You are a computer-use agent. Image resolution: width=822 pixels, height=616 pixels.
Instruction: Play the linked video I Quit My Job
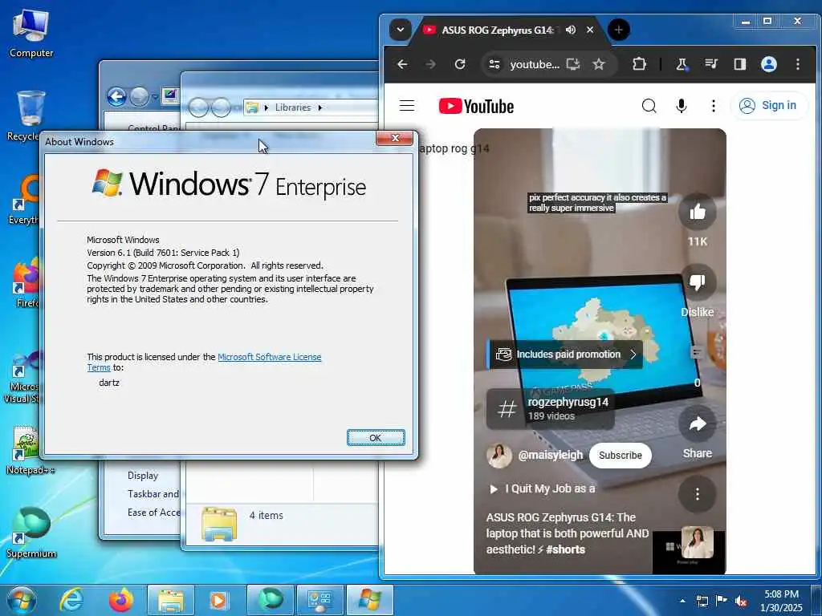tap(543, 488)
